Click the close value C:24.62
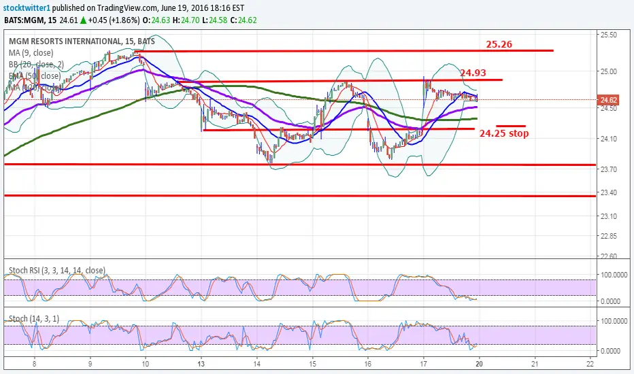Screen dimensions: 634x374 click(x=244, y=20)
